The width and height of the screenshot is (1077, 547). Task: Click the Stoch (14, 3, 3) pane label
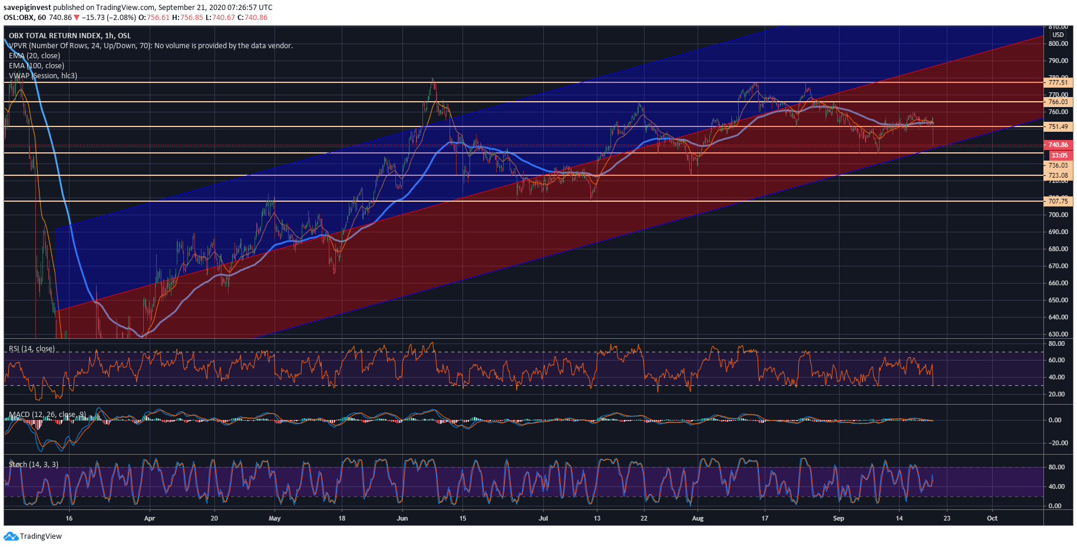point(34,465)
